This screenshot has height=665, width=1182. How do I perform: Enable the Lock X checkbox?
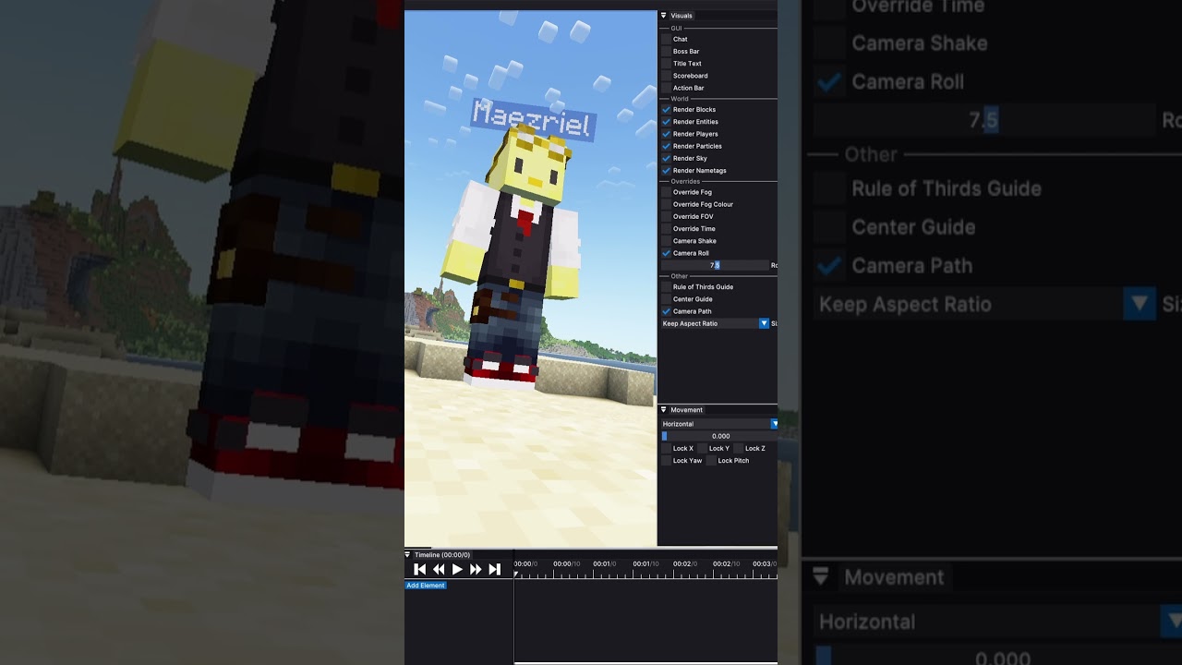point(666,449)
